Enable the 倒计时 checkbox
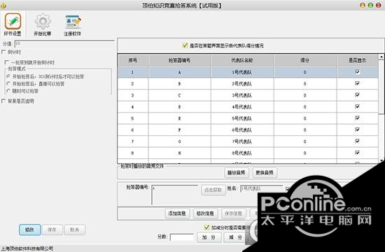Screen dimensions: 385x252 (3, 52)
